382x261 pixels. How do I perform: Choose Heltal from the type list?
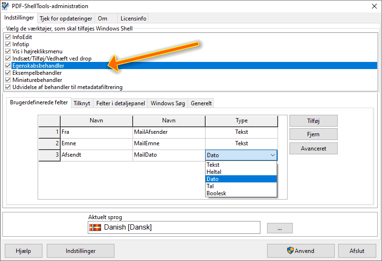point(241,172)
